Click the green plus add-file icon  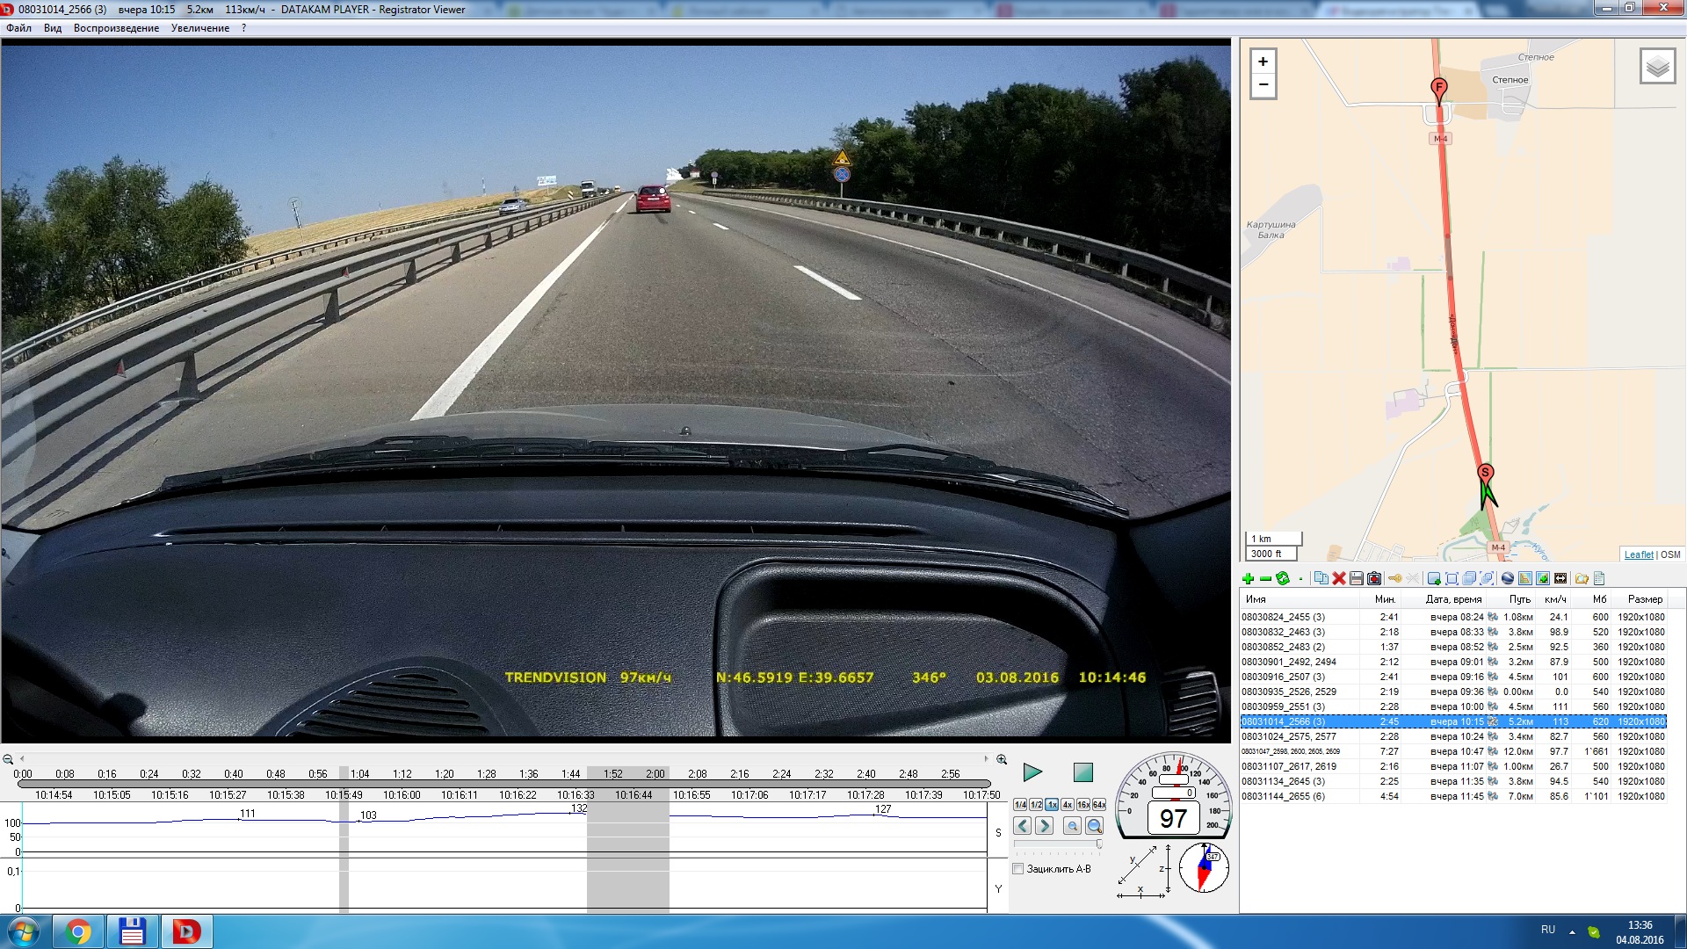(x=1248, y=578)
